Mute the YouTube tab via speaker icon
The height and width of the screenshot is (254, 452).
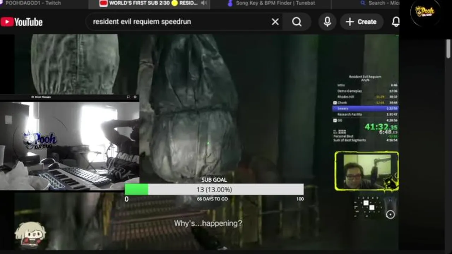coord(204,3)
